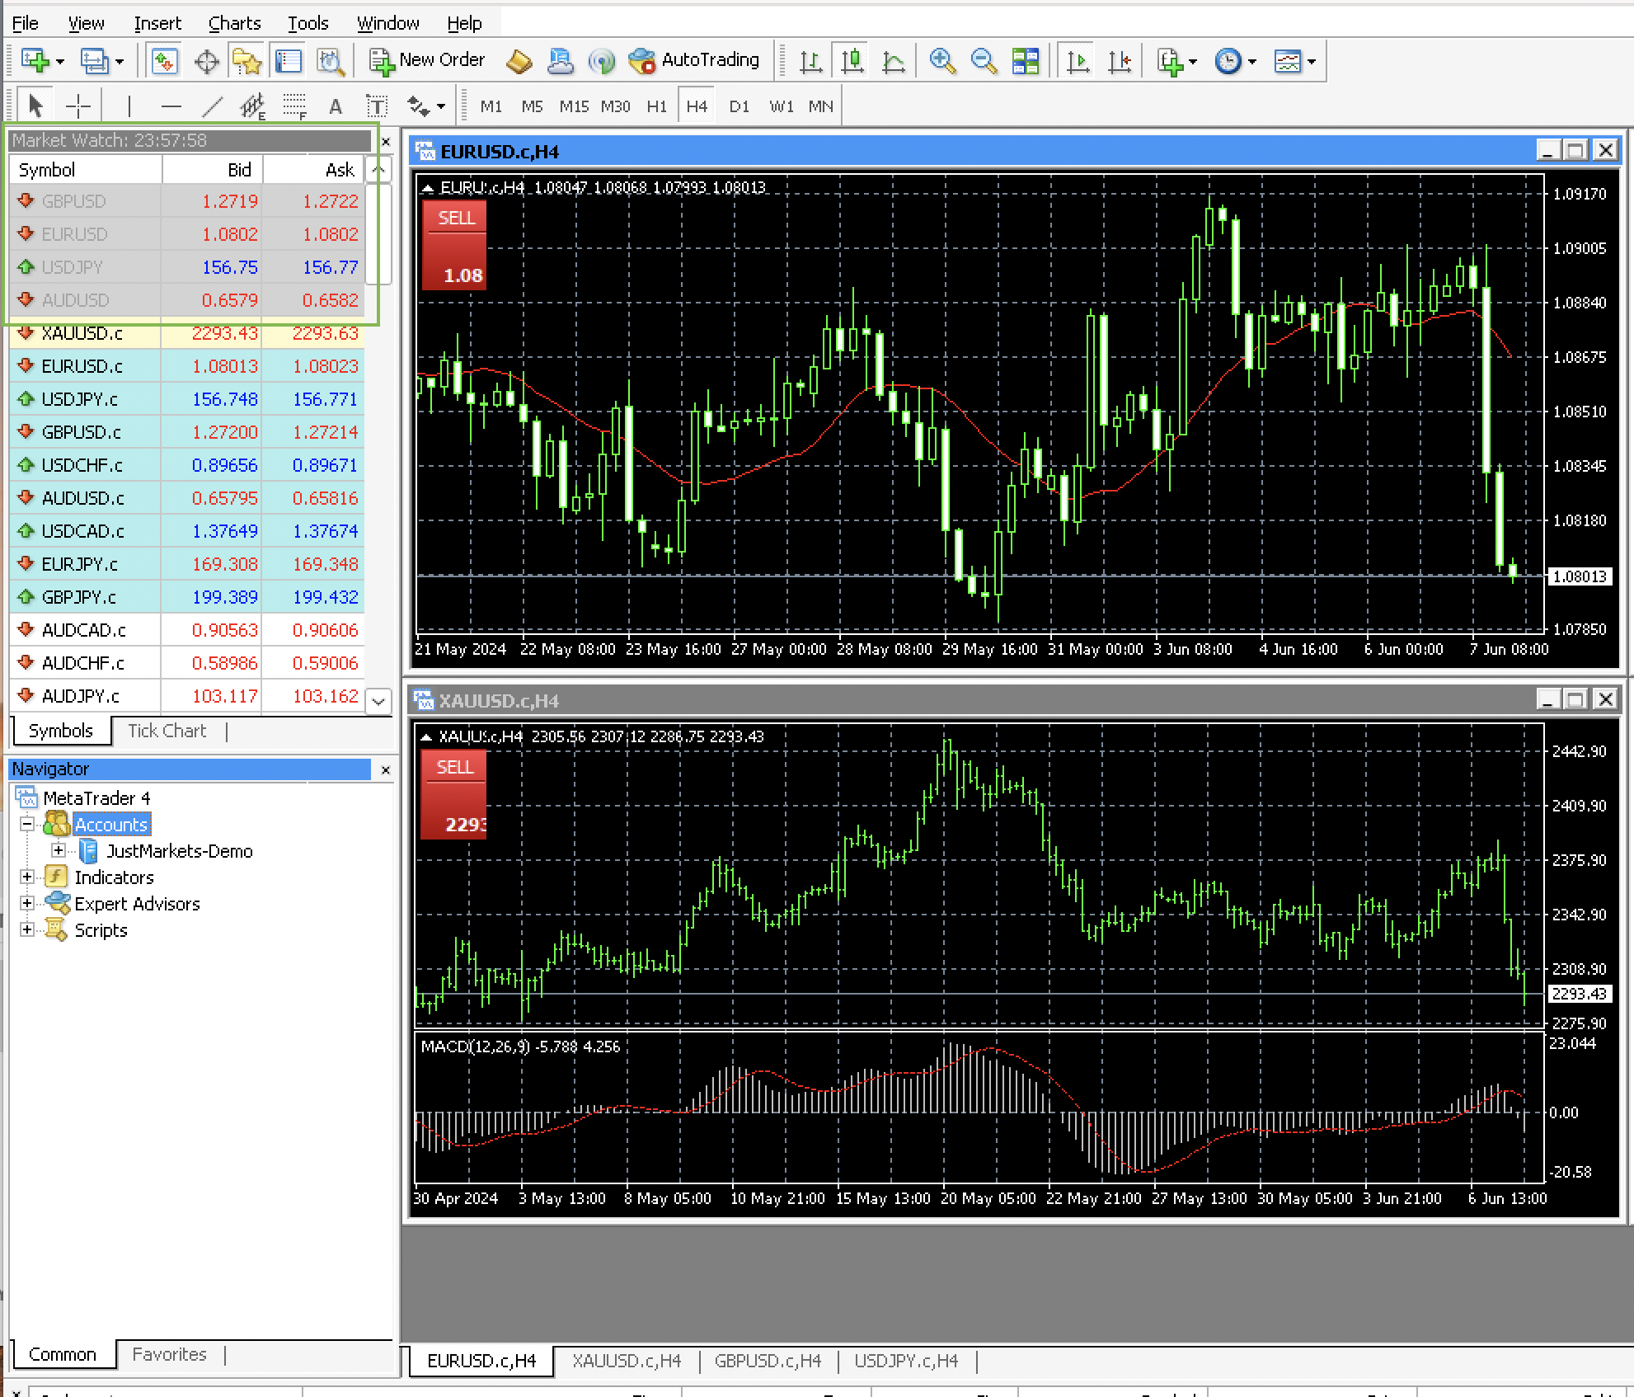The image size is (1634, 1397).
Task: Toggle chart auto scroll icon
Action: click(x=1078, y=61)
